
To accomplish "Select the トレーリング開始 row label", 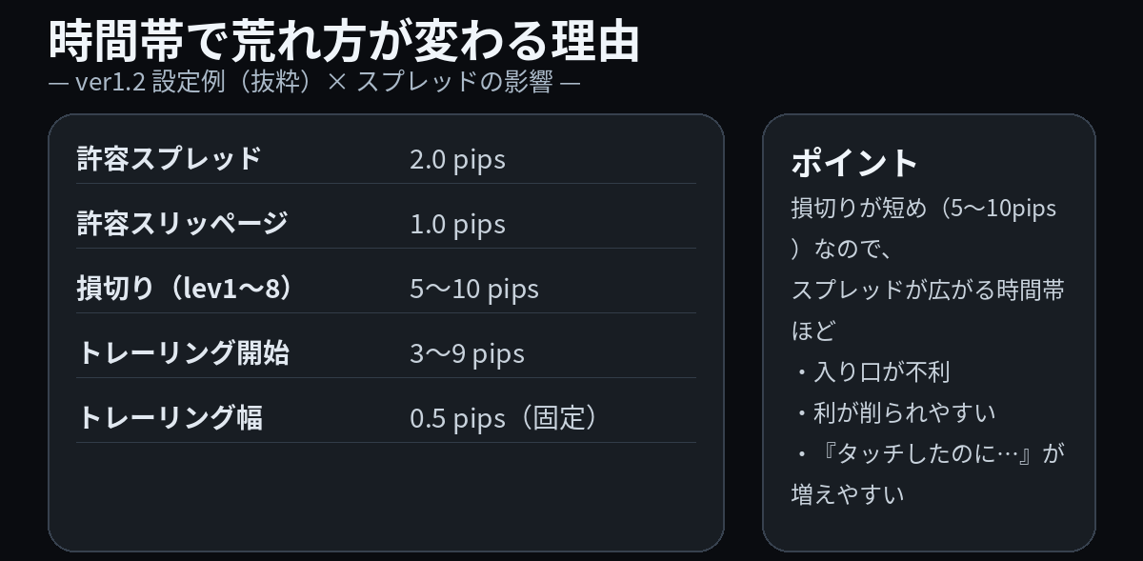I will point(183,352).
